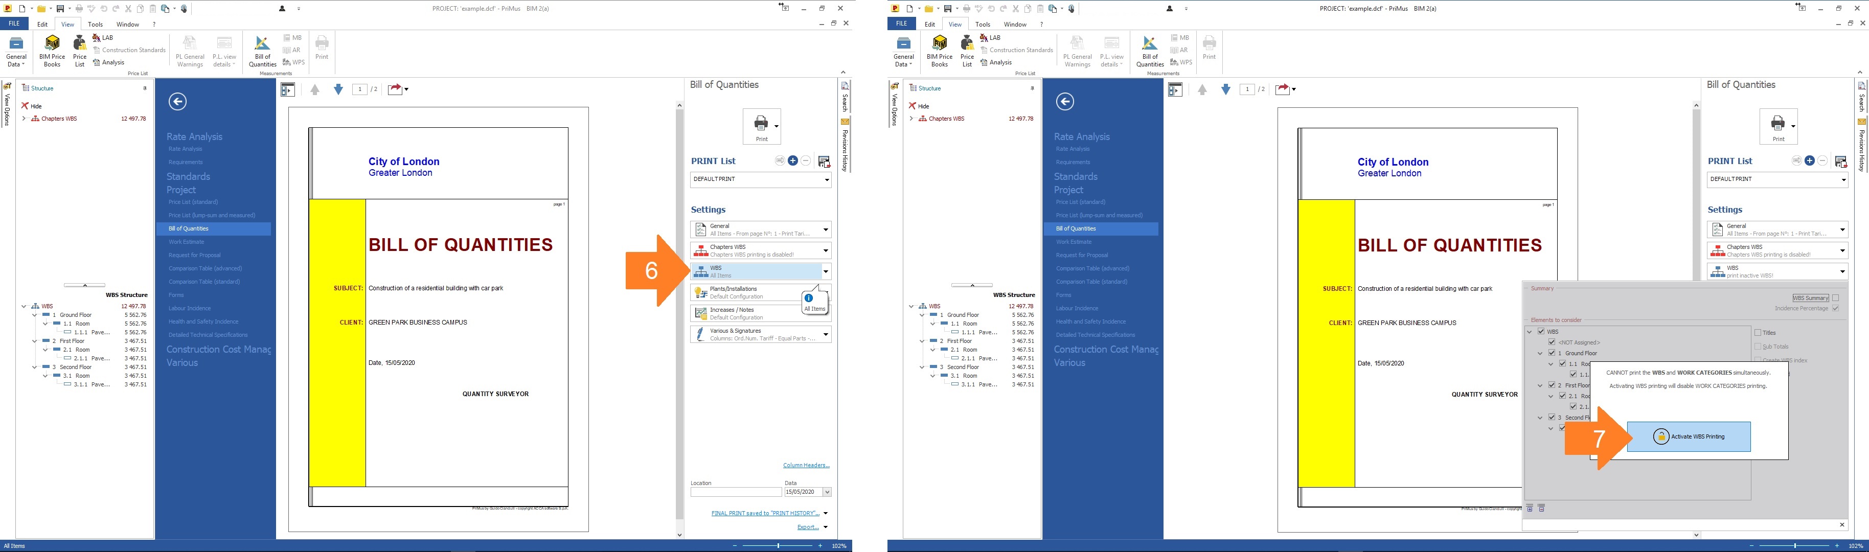Screen dimensions: 1869x552
Task: Click the red export arrow icon, left window
Action: click(395, 89)
